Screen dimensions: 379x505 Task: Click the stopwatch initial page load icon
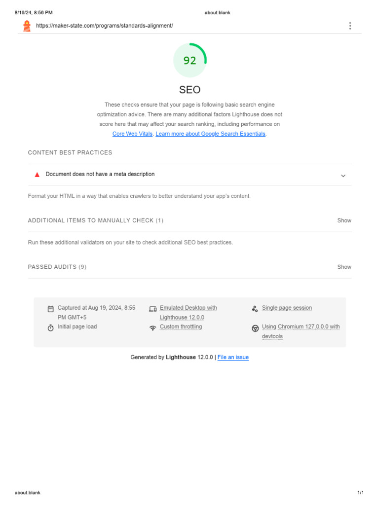(x=50, y=328)
